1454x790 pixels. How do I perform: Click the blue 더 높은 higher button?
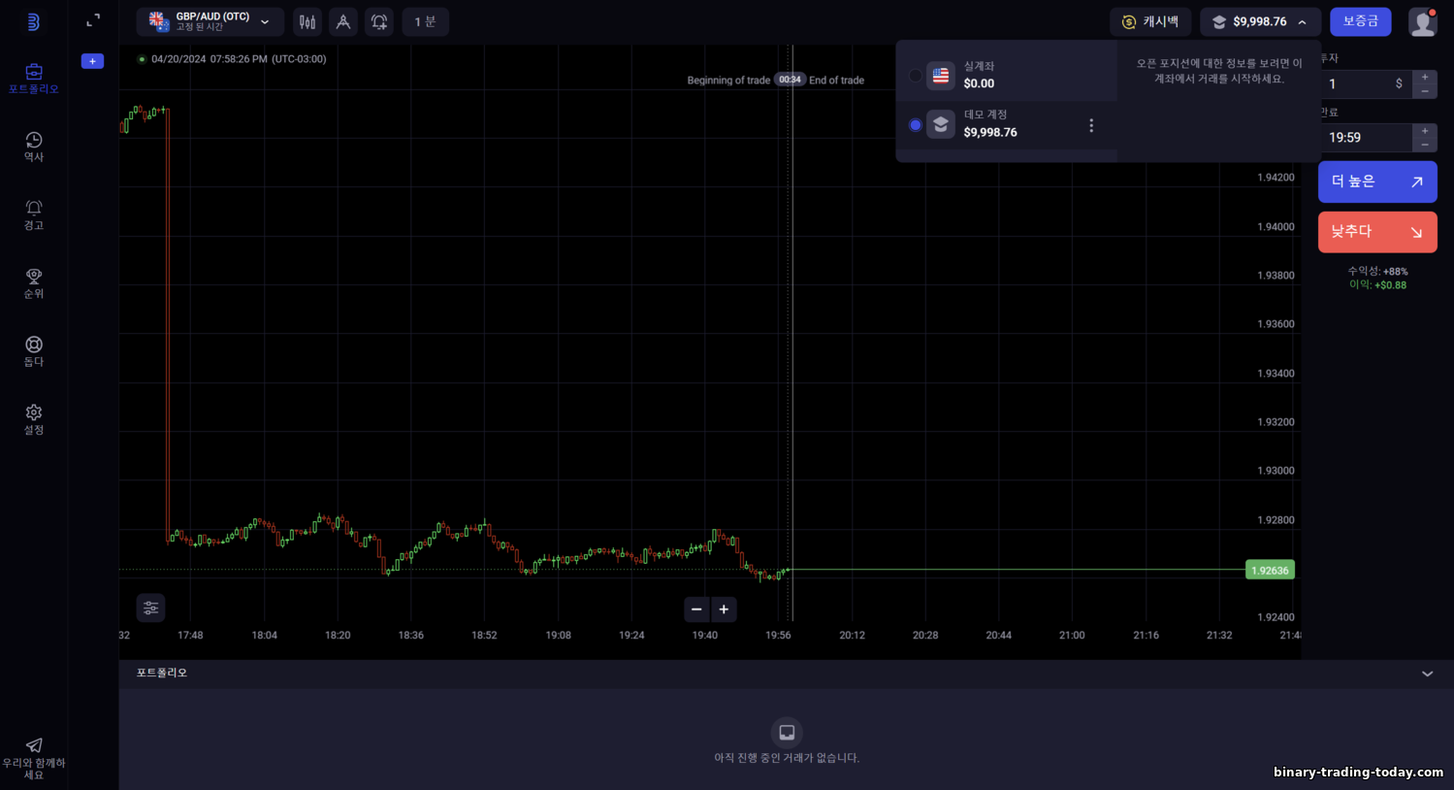[x=1377, y=181]
